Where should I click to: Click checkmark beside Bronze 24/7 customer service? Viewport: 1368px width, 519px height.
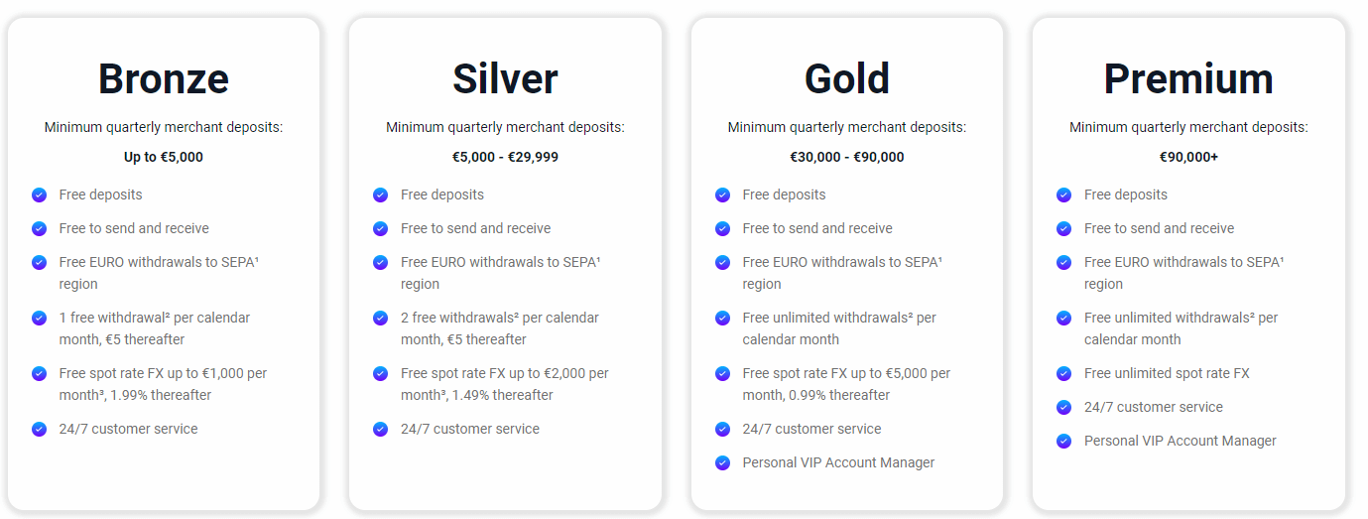(39, 429)
